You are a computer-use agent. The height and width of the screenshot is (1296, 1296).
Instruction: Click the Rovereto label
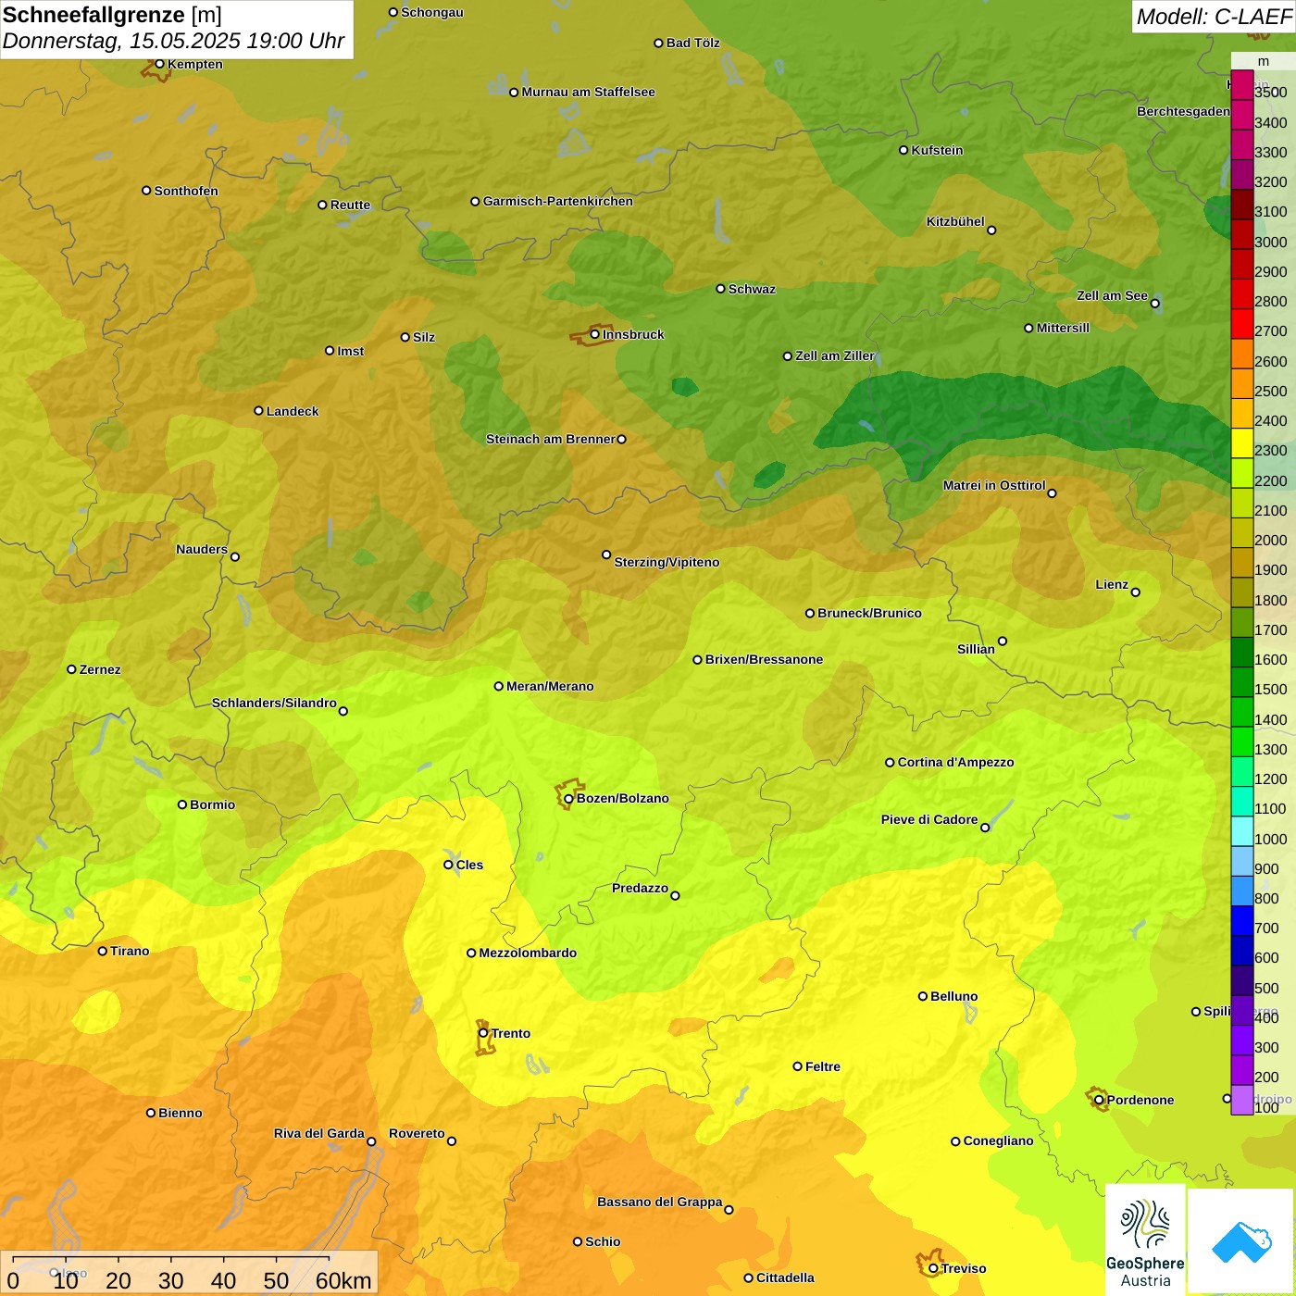(x=417, y=1133)
